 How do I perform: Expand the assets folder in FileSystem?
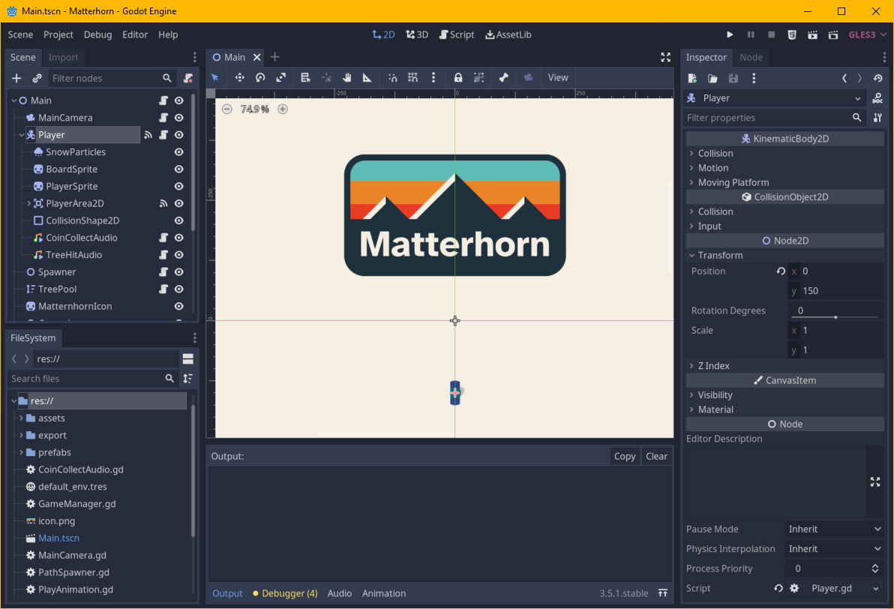click(22, 418)
